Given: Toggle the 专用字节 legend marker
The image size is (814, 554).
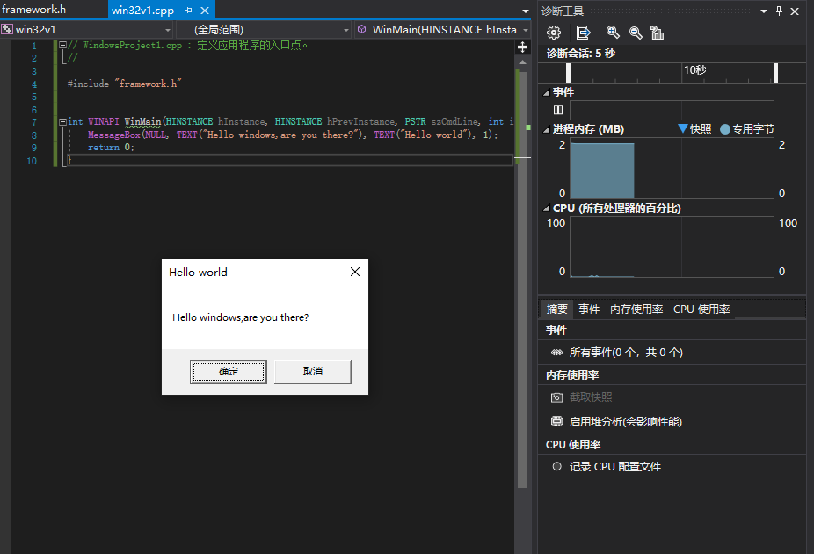Looking at the screenshot, I should (x=725, y=129).
